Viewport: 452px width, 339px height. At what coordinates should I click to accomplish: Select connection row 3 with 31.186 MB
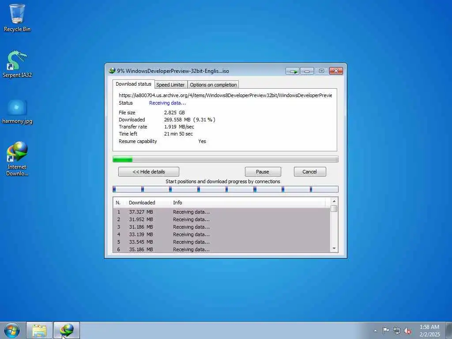(222, 227)
